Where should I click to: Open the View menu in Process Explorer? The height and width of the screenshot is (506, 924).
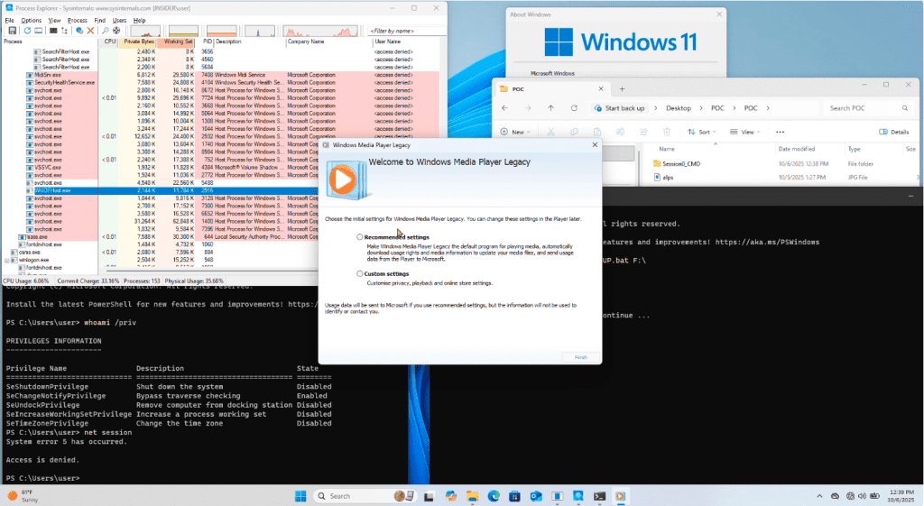click(x=54, y=20)
